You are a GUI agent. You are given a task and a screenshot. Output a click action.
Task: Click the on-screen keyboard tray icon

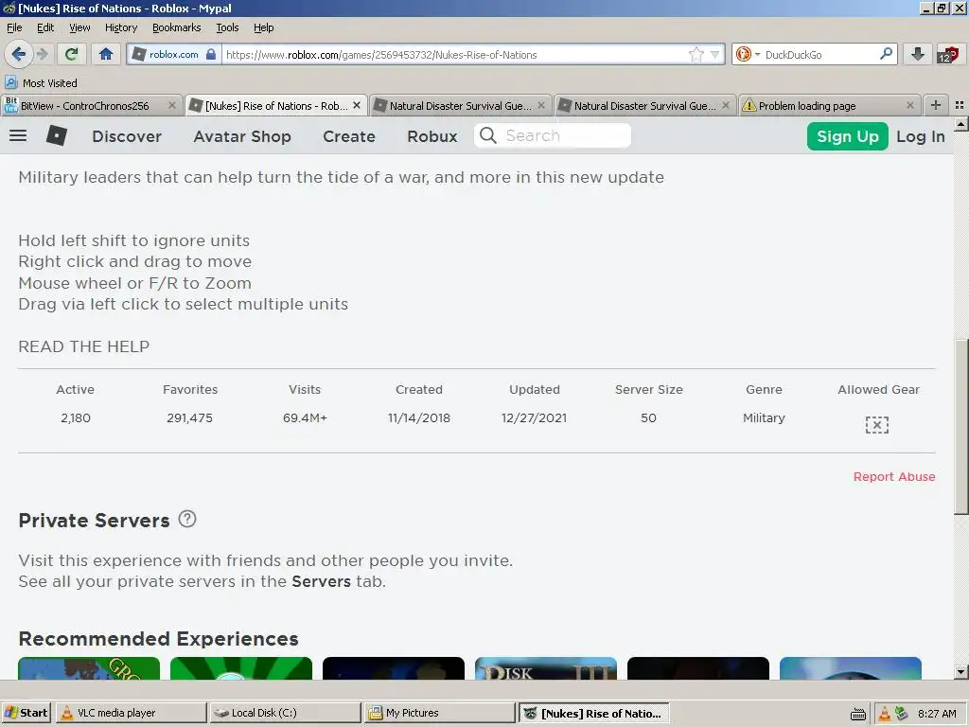coord(857,715)
